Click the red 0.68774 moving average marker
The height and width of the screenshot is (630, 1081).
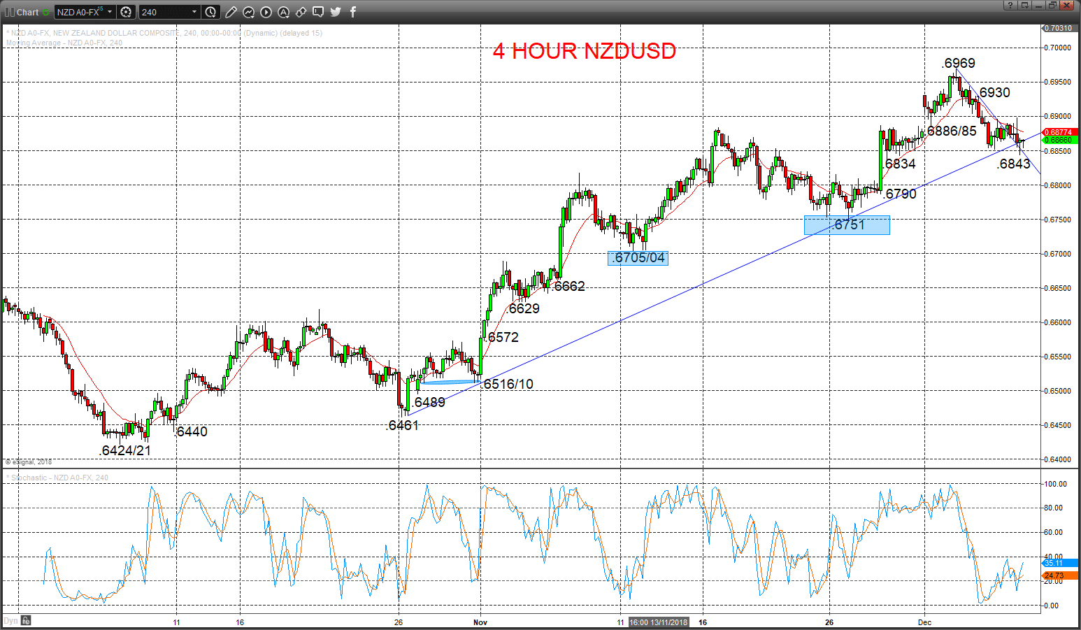(x=1059, y=132)
